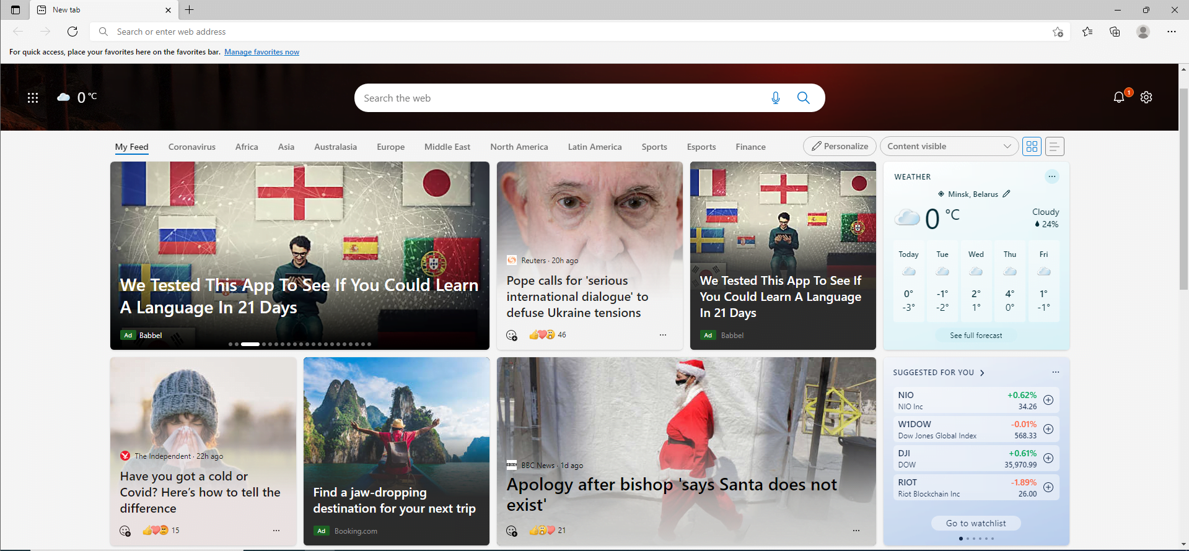Open the profile avatar icon

point(1143,32)
